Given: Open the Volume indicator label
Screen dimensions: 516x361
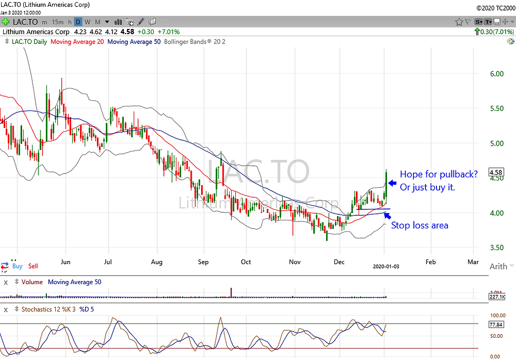Looking at the screenshot, I should point(32,282).
